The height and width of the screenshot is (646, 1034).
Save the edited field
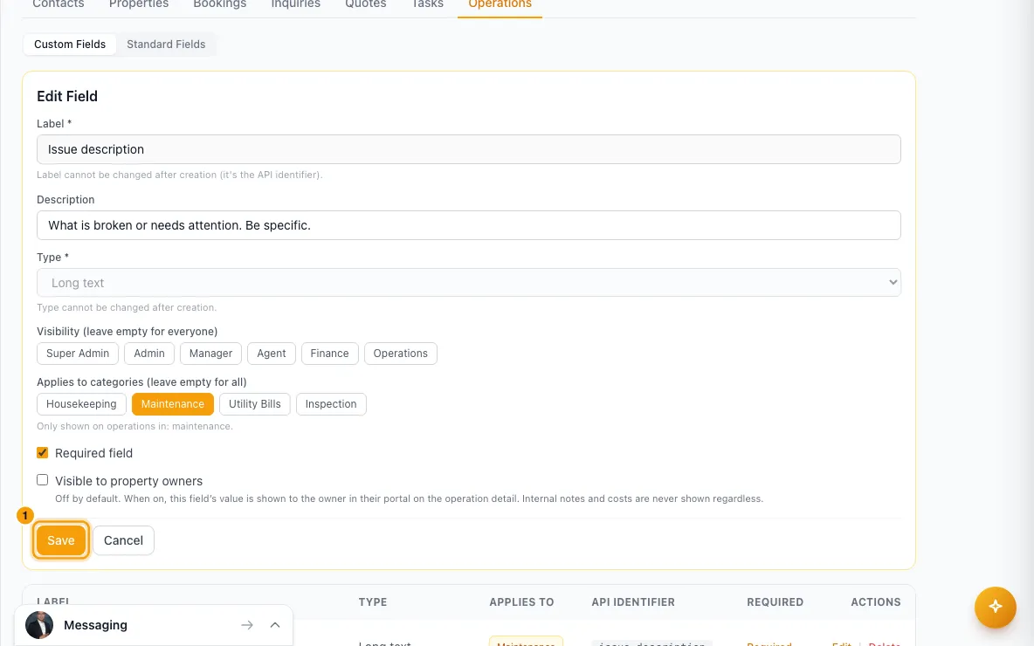(x=60, y=540)
